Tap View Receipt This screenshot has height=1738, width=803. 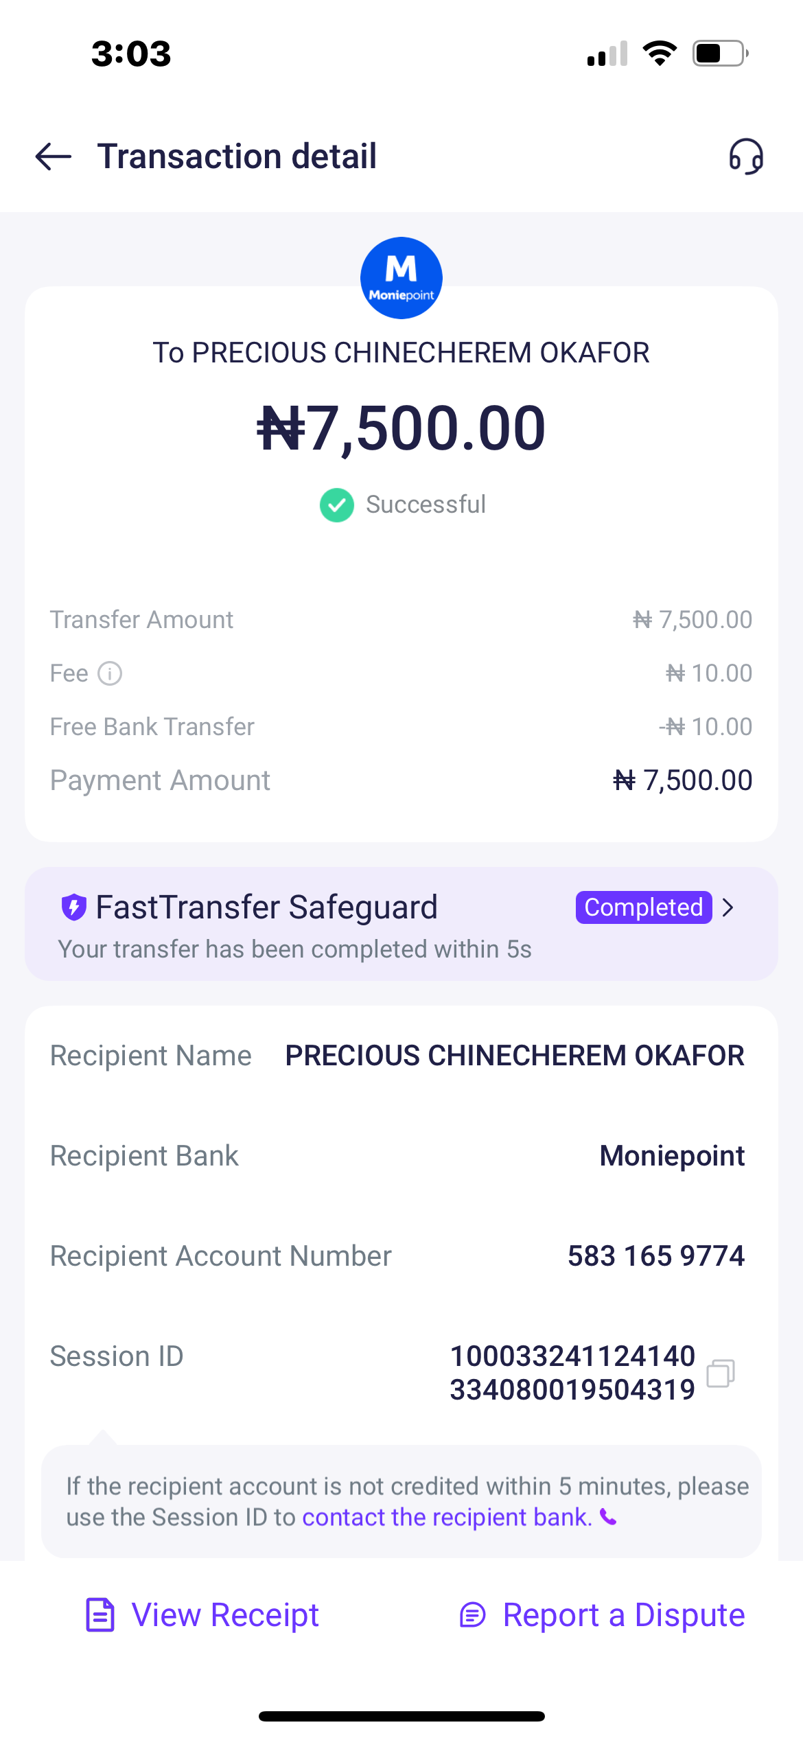(x=225, y=1614)
